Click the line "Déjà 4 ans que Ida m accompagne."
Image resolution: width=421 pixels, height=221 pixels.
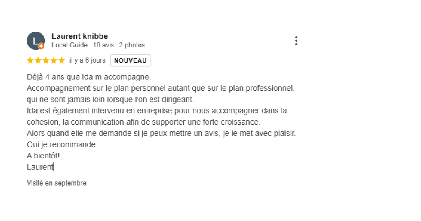point(89,77)
